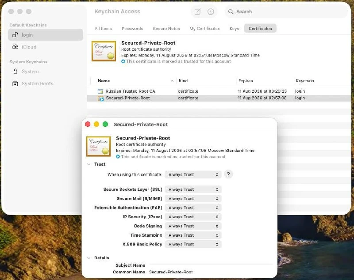The image size is (354, 280).
Task: Switch to the Keys tab
Action: [235, 29]
